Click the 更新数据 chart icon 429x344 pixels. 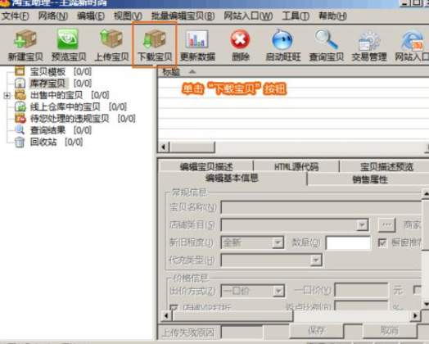(x=197, y=39)
